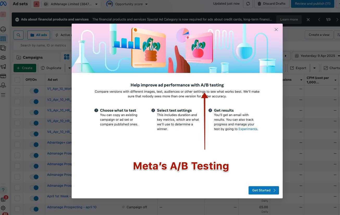Screen dimensions: 340x215
Task: Select the Active ads view
Action: 62,35
